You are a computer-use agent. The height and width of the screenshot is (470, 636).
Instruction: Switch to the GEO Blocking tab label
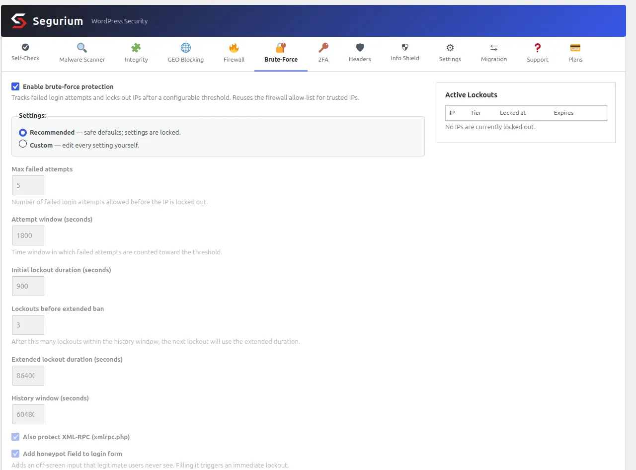tap(186, 60)
